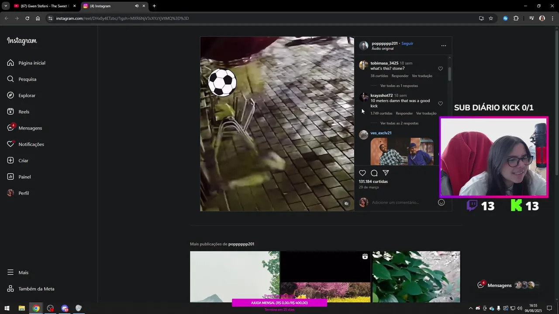Like the reel with heart icon
This screenshot has height=314, width=559.
point(362,173)
